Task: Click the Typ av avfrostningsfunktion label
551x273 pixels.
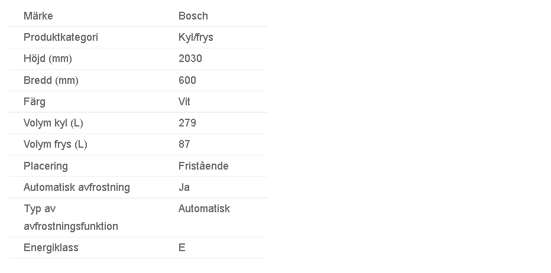Action: 70,217
